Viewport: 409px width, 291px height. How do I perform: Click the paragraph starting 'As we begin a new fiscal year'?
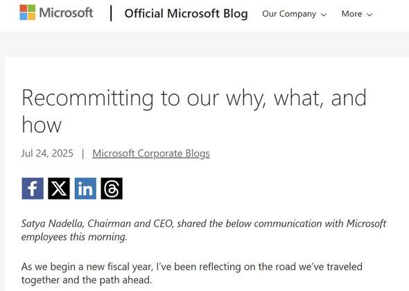(192, 273)
